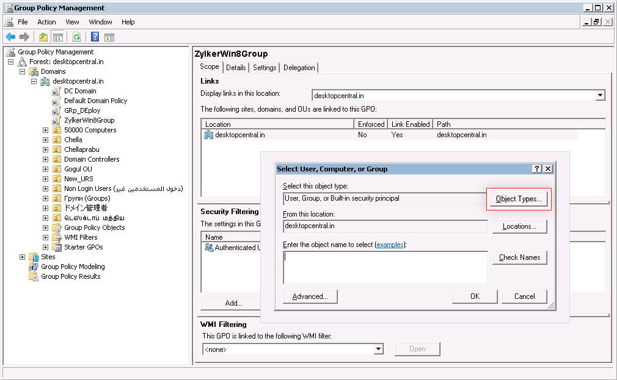Open the WMI filter dropdown showing none
This screenshot has width=617, height=380.
[379, 348]
